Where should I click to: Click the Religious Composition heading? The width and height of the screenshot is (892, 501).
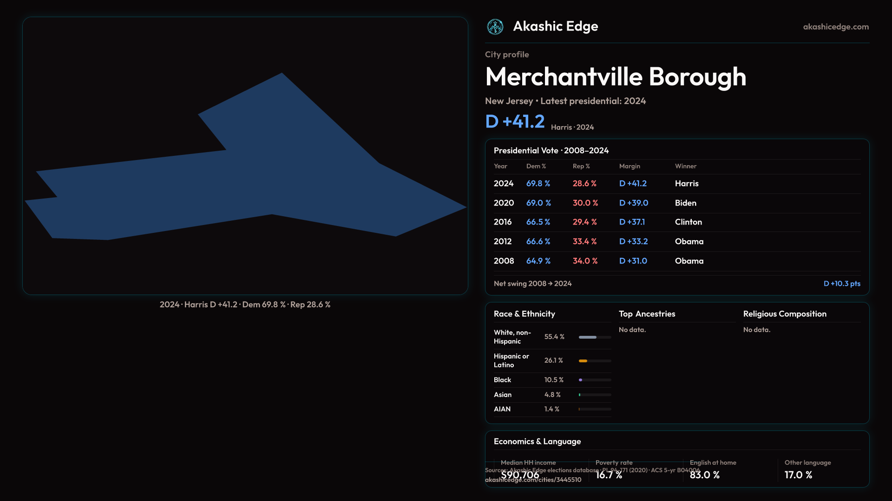784,314
